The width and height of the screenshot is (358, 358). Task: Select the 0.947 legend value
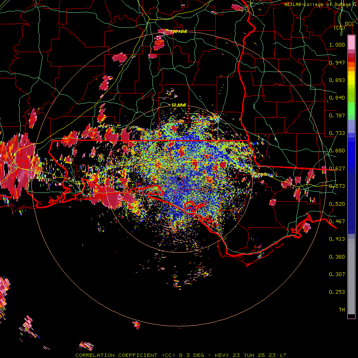(x=337, y=62)
